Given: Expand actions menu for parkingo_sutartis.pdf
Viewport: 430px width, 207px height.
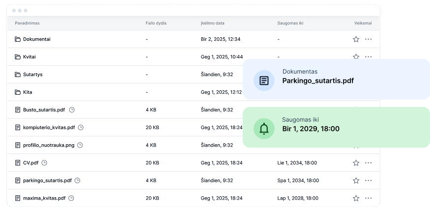Looking at the screenshot, I should point(368,181).
